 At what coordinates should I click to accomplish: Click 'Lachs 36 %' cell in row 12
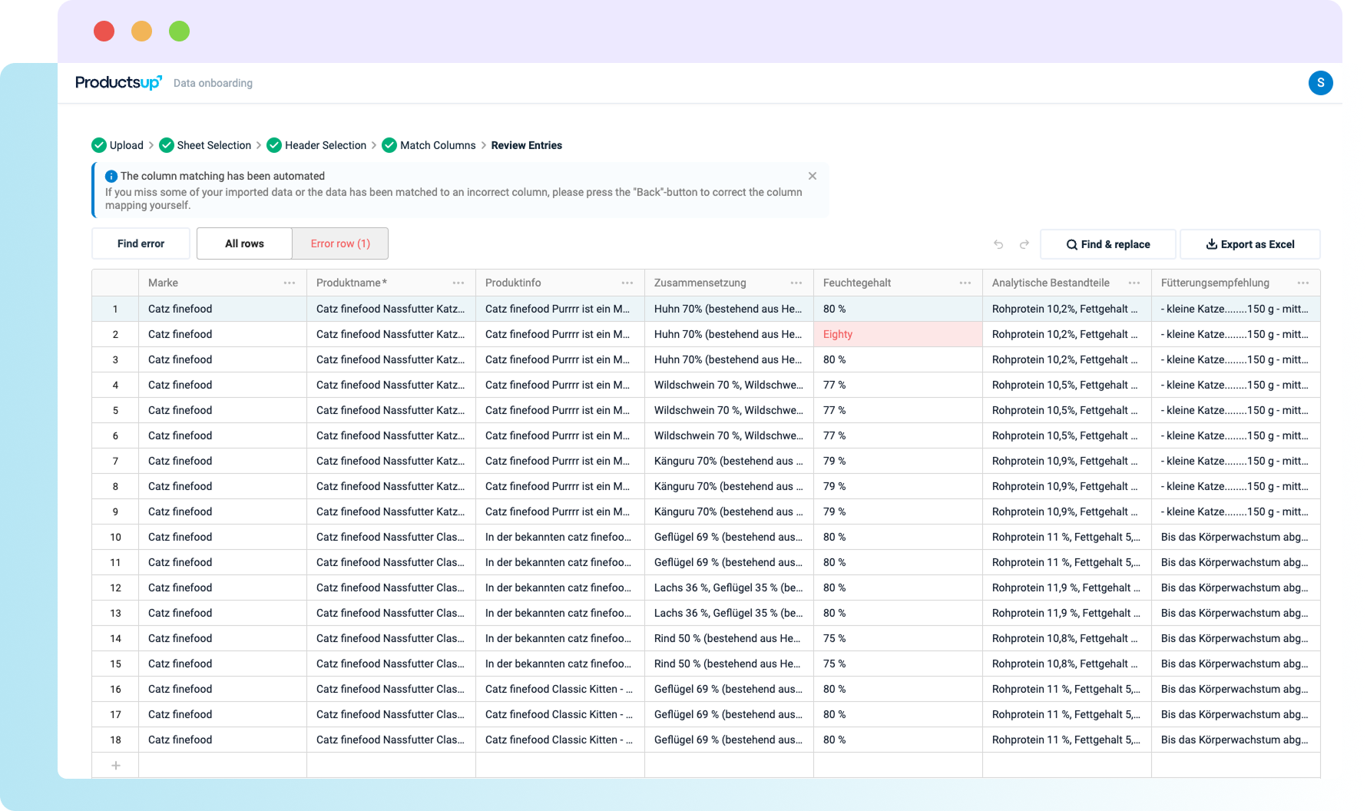coord(729,588)
